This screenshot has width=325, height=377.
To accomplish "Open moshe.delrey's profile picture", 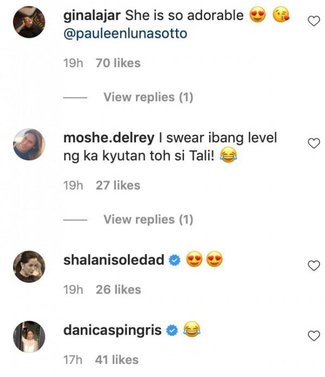I will [29, 144].
